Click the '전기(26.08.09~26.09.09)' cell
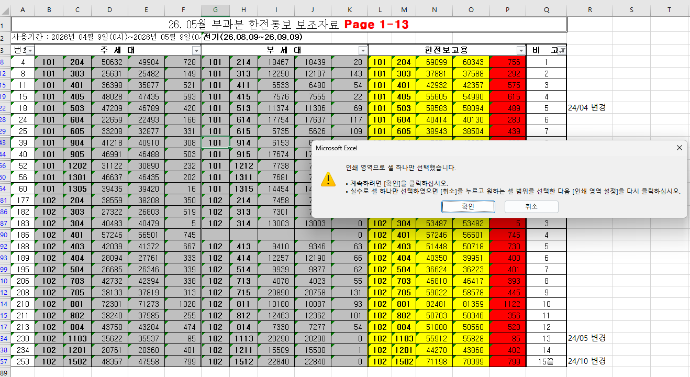 click(252, 37)
